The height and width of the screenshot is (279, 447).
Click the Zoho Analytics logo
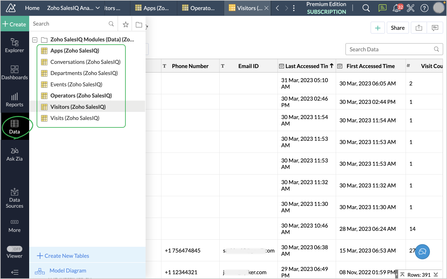tap(11, 8)
